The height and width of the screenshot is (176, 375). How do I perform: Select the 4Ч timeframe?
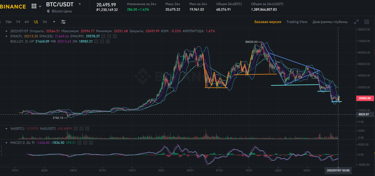pos(27,22)
